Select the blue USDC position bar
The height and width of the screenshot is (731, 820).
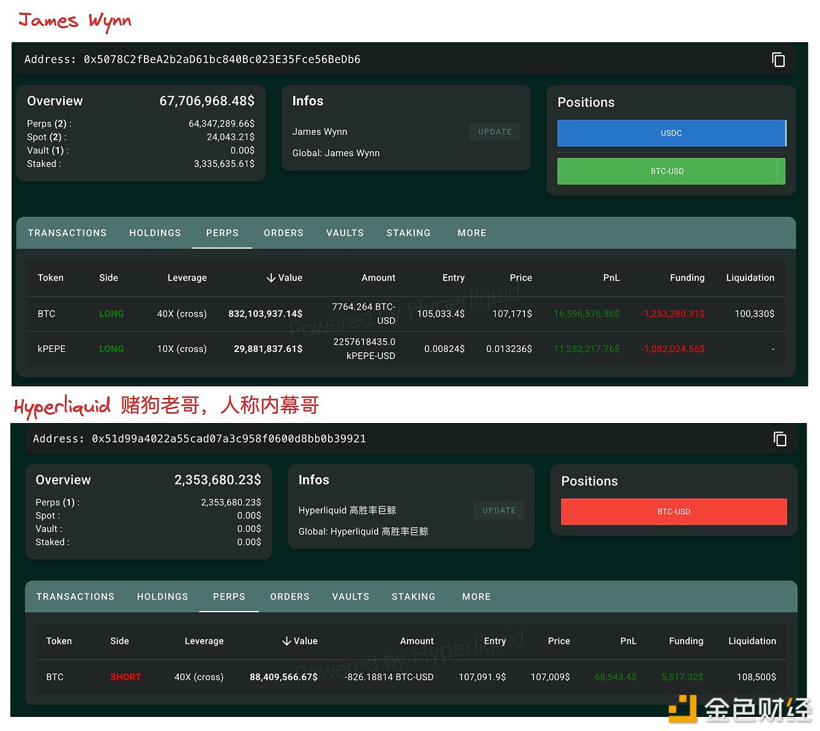point(671,133)
